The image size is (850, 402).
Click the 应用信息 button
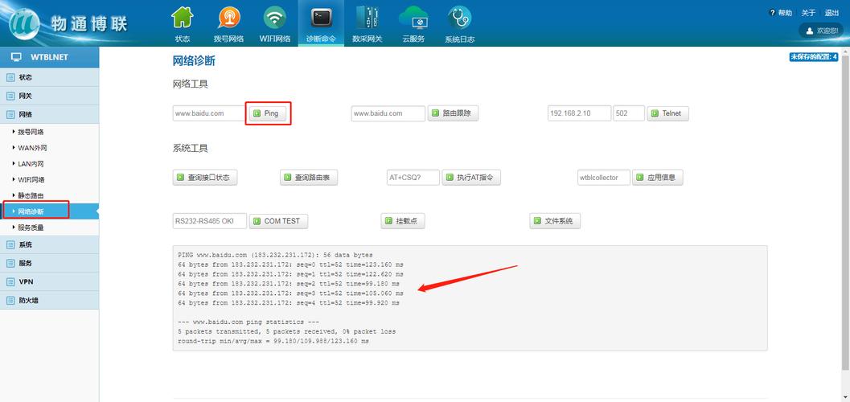coord(658,177)
